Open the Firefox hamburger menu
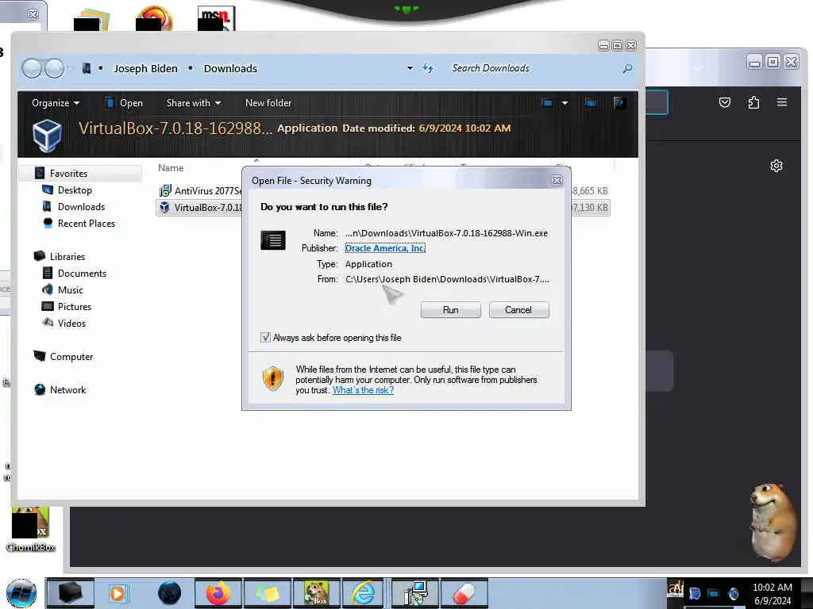 coord(782,102)
